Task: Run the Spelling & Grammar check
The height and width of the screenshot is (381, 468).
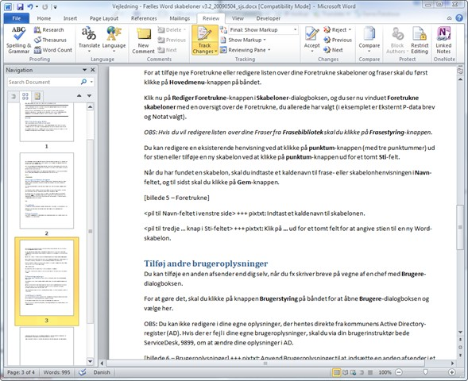Action: (18, 40)
